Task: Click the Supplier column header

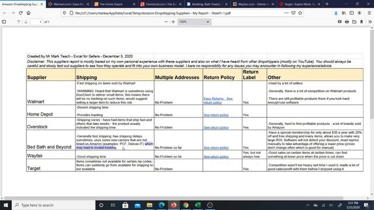Action: coord(51,75)
